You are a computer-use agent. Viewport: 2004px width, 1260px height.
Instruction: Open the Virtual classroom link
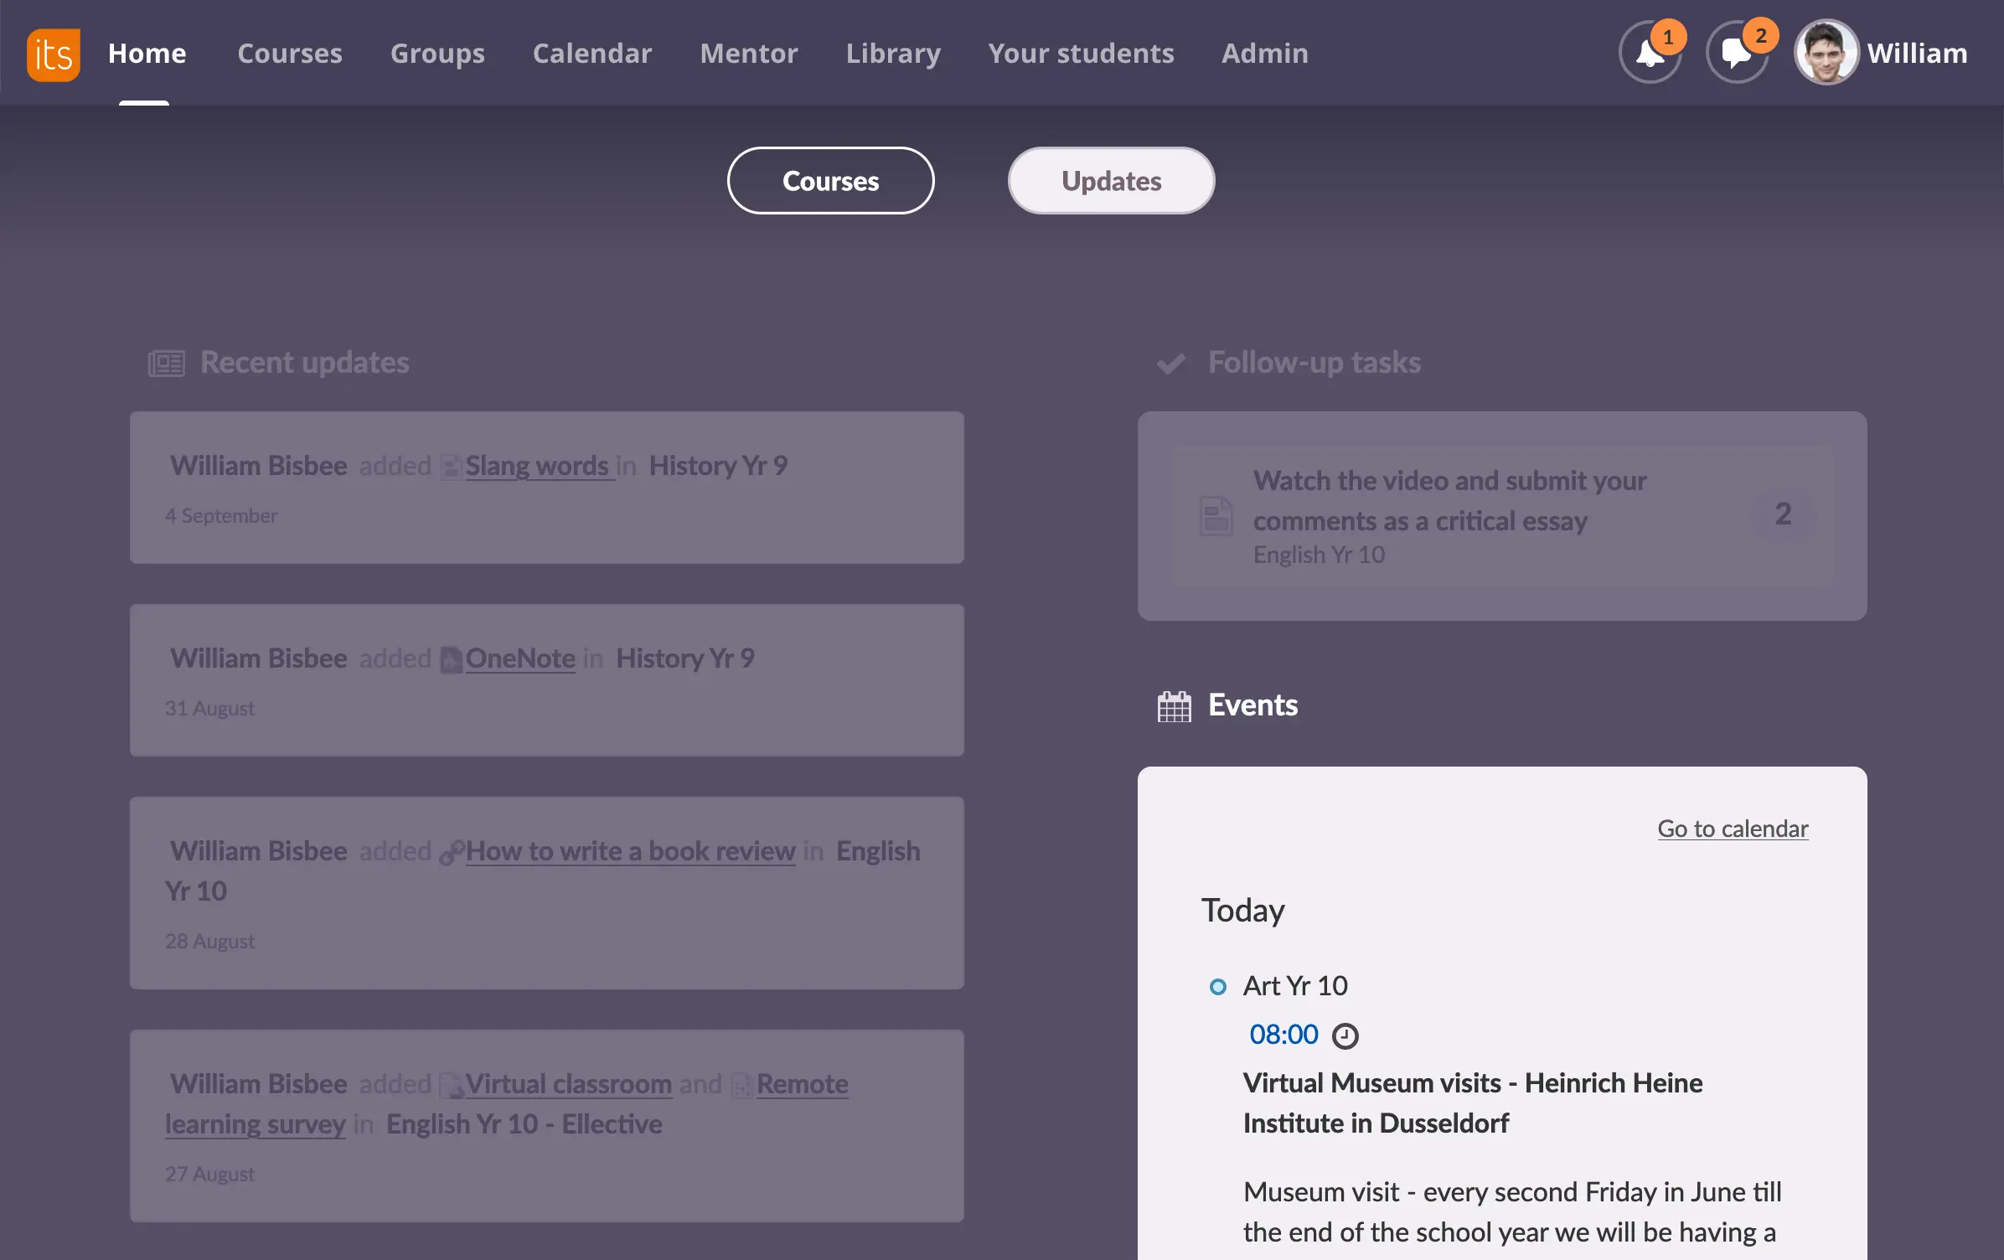click(568, 1084)
